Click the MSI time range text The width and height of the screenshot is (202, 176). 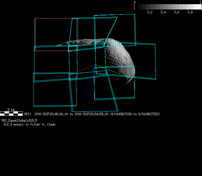[x=92, y=114]
